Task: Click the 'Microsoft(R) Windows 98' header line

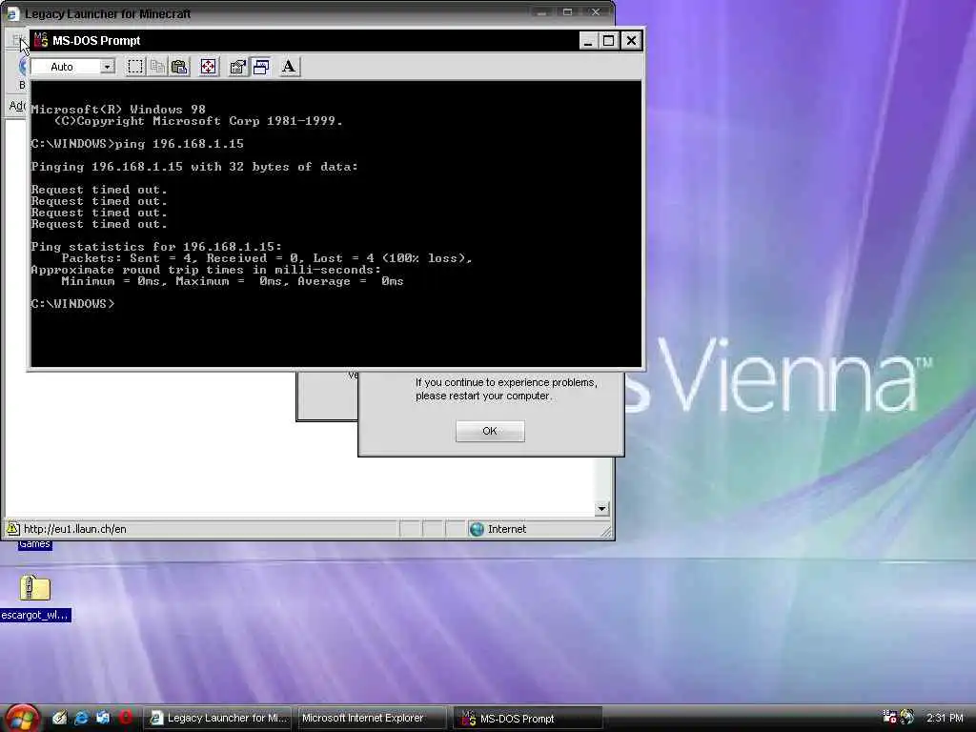Action: 118,110
